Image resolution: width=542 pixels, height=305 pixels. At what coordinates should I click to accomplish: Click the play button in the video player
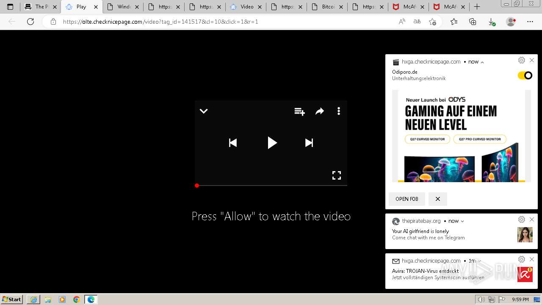tap(272, 143)
